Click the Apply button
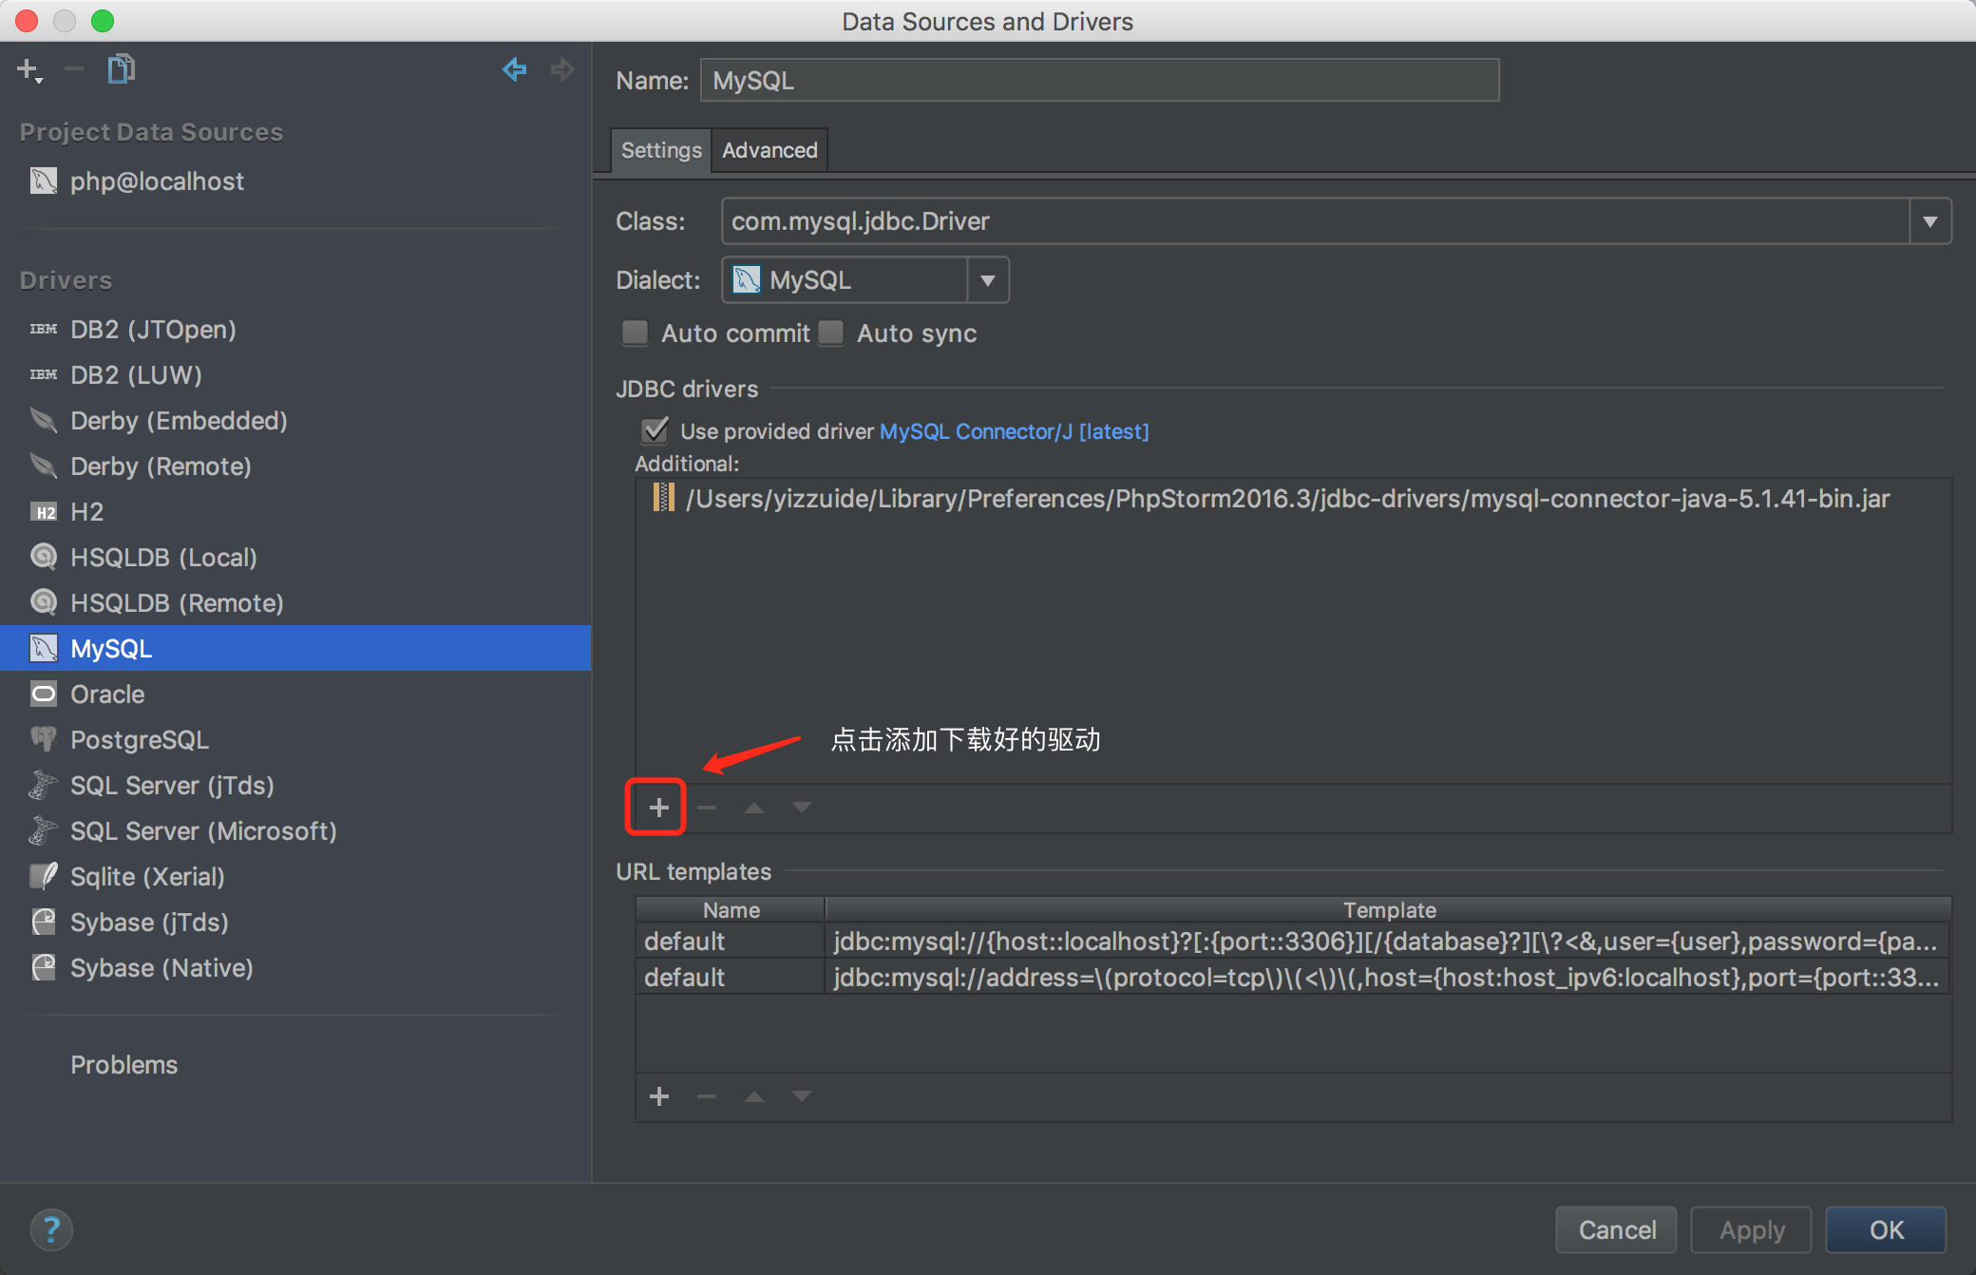This screenshot has width=1976, height=1275. pos(1752,1229)
